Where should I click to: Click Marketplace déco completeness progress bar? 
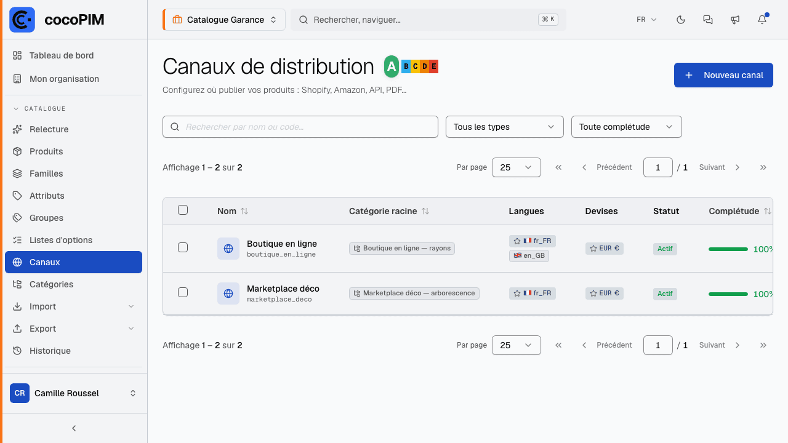[x=728, y=294]
